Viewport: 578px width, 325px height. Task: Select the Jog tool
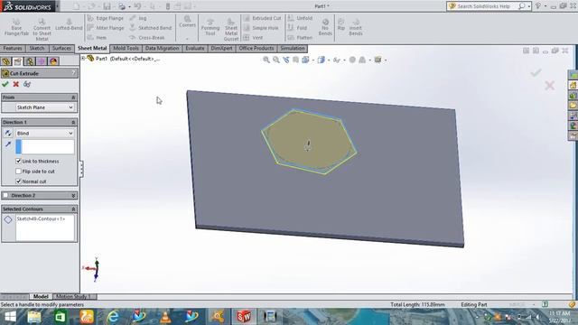[x=138, y=18]
